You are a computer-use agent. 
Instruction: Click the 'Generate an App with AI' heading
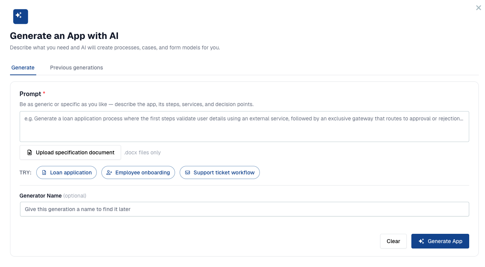64,36
